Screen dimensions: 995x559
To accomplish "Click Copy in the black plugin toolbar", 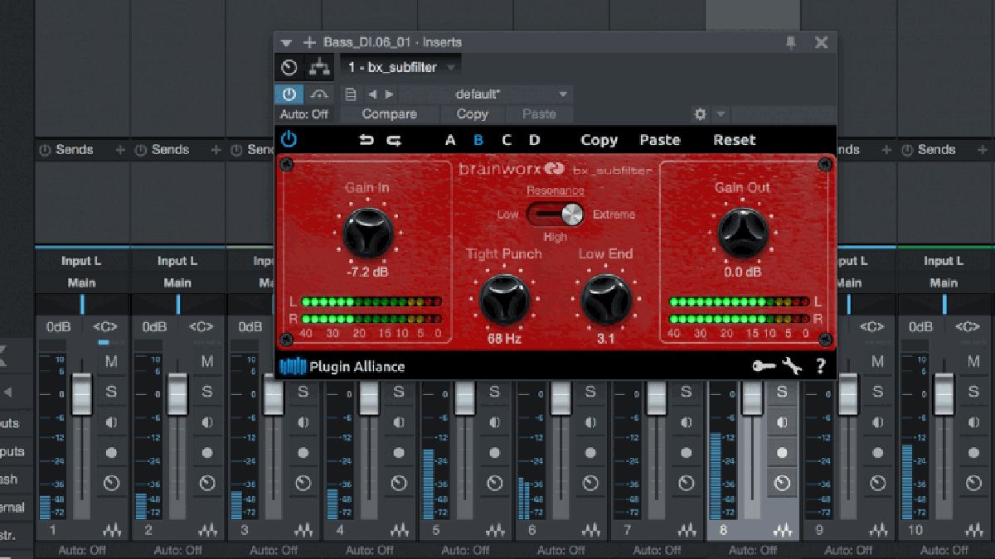I will click(x=599, y=140).
